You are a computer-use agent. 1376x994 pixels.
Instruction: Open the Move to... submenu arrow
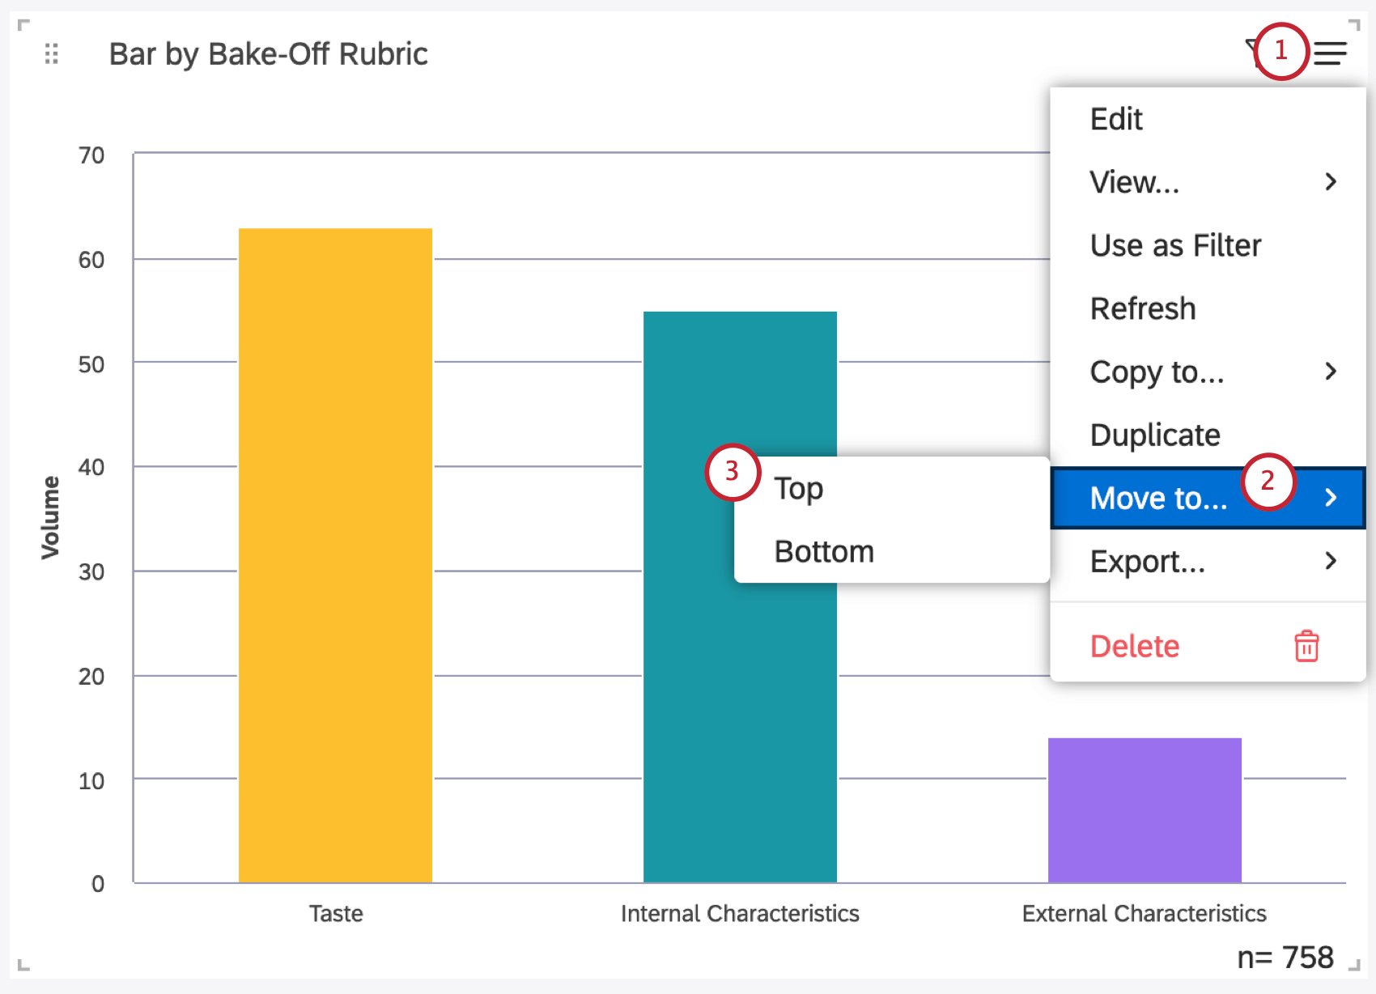(1332, 499)
